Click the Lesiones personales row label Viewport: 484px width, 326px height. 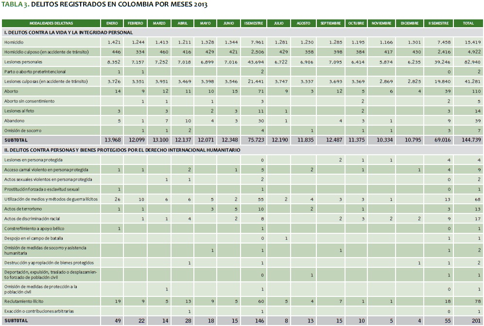pyautogui.click(x=23, y=62)
